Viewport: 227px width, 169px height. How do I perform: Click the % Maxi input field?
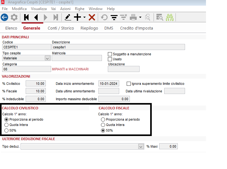168,146
